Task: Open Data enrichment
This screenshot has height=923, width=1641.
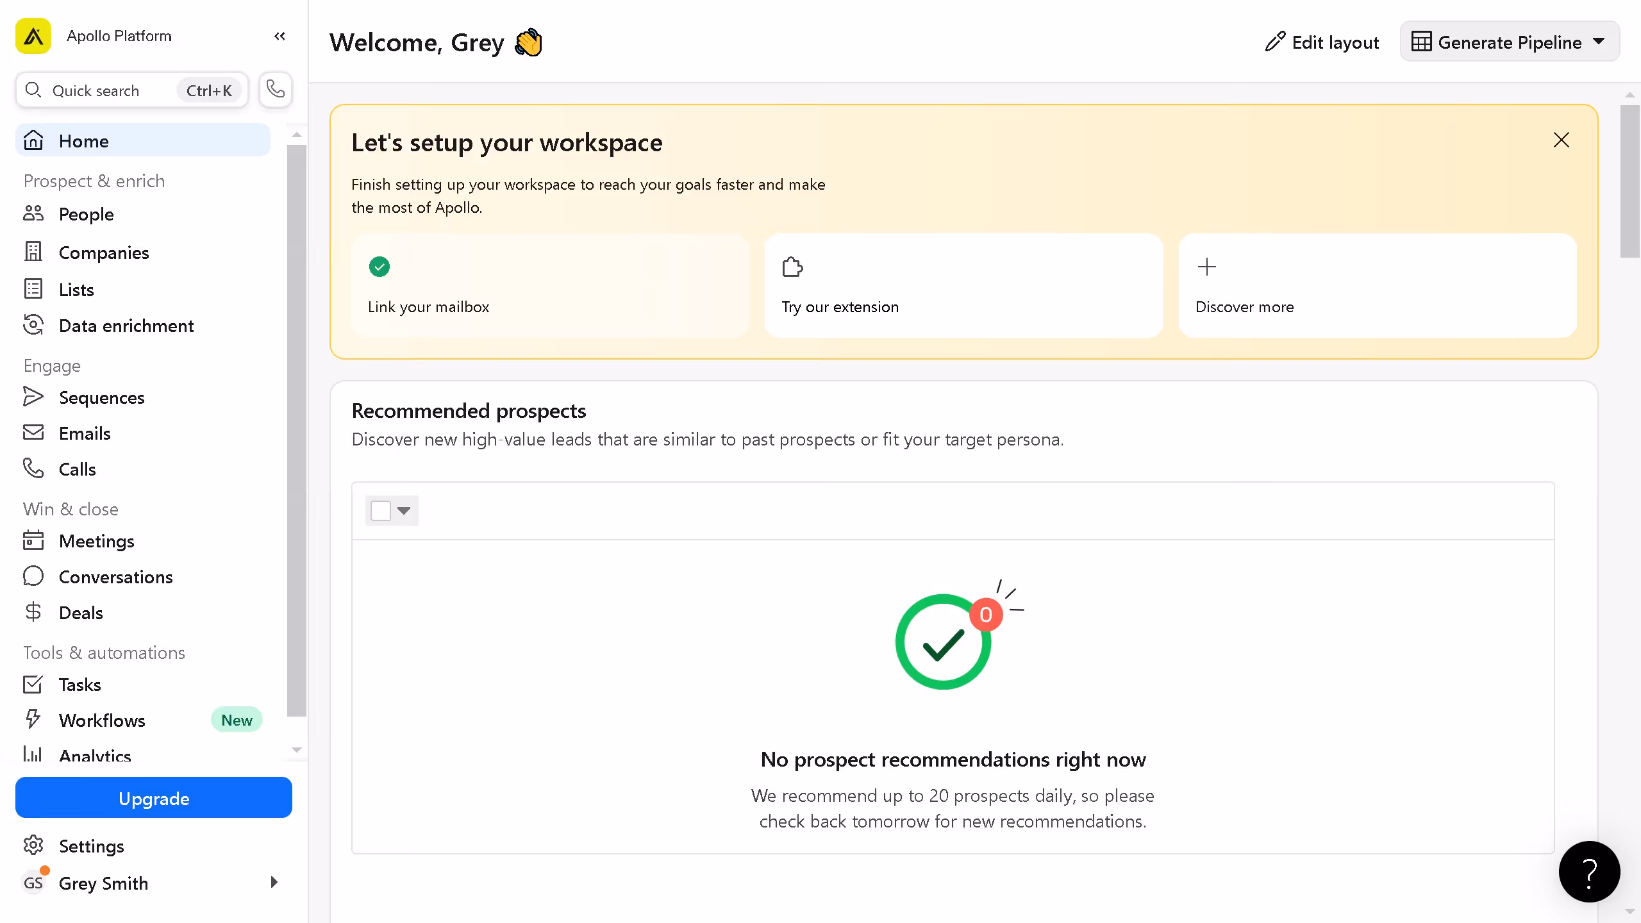Action: coord(126,326)
